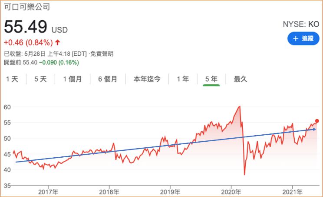Image resolution: width=323 pixels, height=197 pixels.
Task: Click the blue 追蹤 follow button
Action: (x=303, y=38)
